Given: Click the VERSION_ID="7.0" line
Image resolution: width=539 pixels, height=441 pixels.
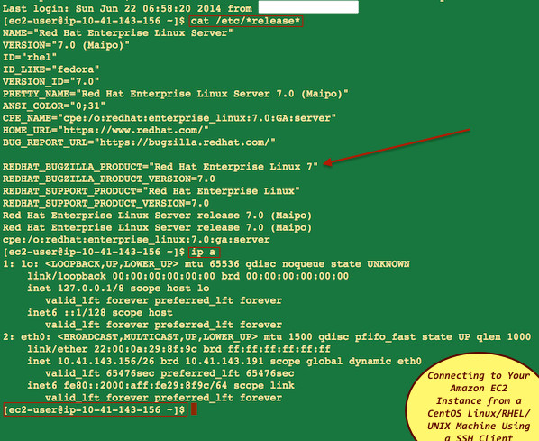Looking at the screenshot, I should pos(50,81).
